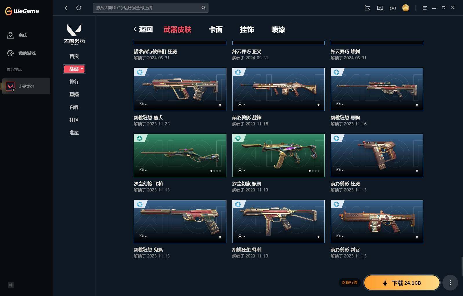Open the 社区 community section
Screen dimensions: 463x296
[x=74, y=120]
